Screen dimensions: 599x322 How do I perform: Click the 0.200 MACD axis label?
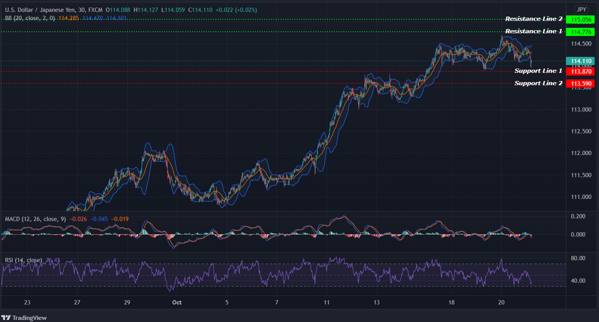click(578, 216)
